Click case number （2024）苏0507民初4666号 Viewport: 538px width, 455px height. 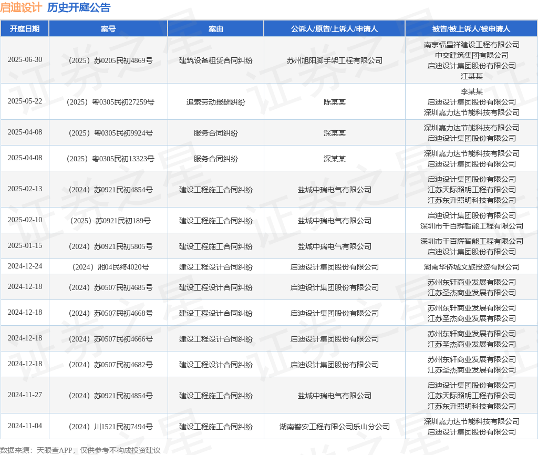click(110, 339)
